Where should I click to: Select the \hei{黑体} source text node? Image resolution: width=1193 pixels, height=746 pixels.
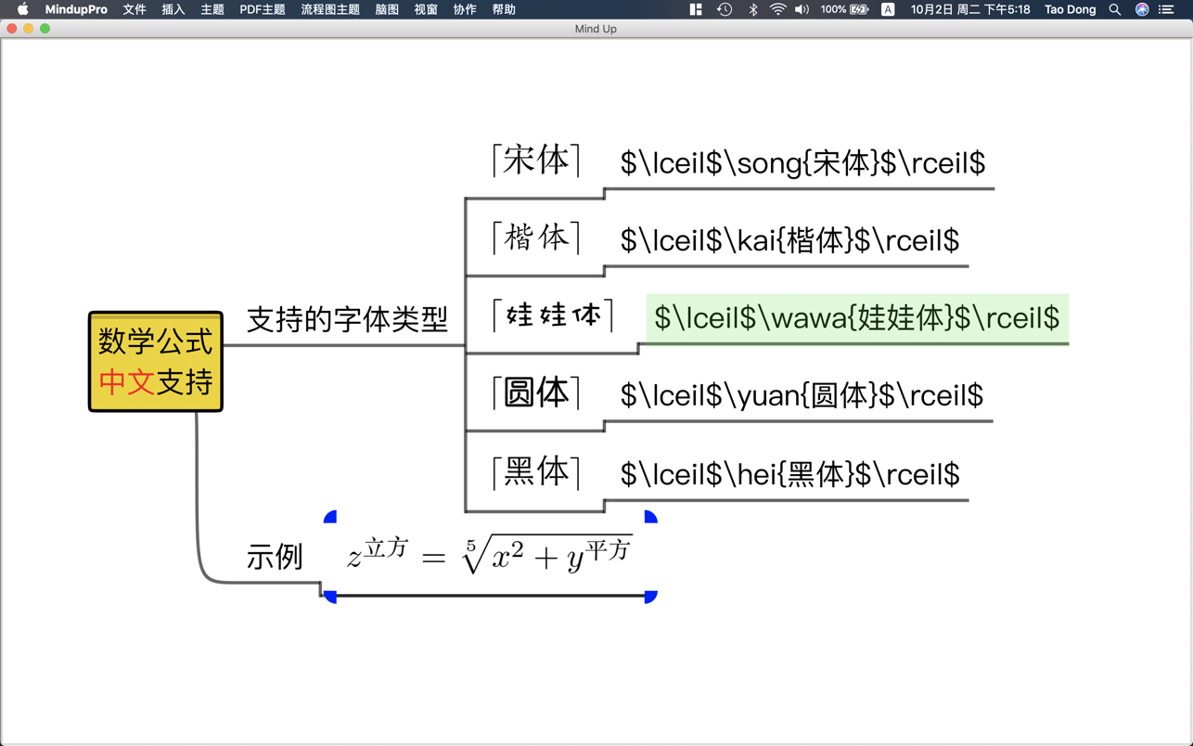coord(789,475)
